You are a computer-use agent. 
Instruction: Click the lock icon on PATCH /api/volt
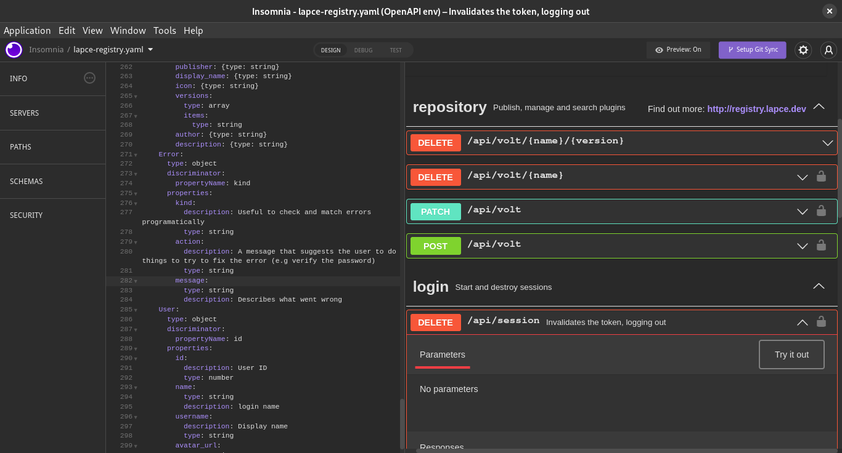tap(821, 211)
